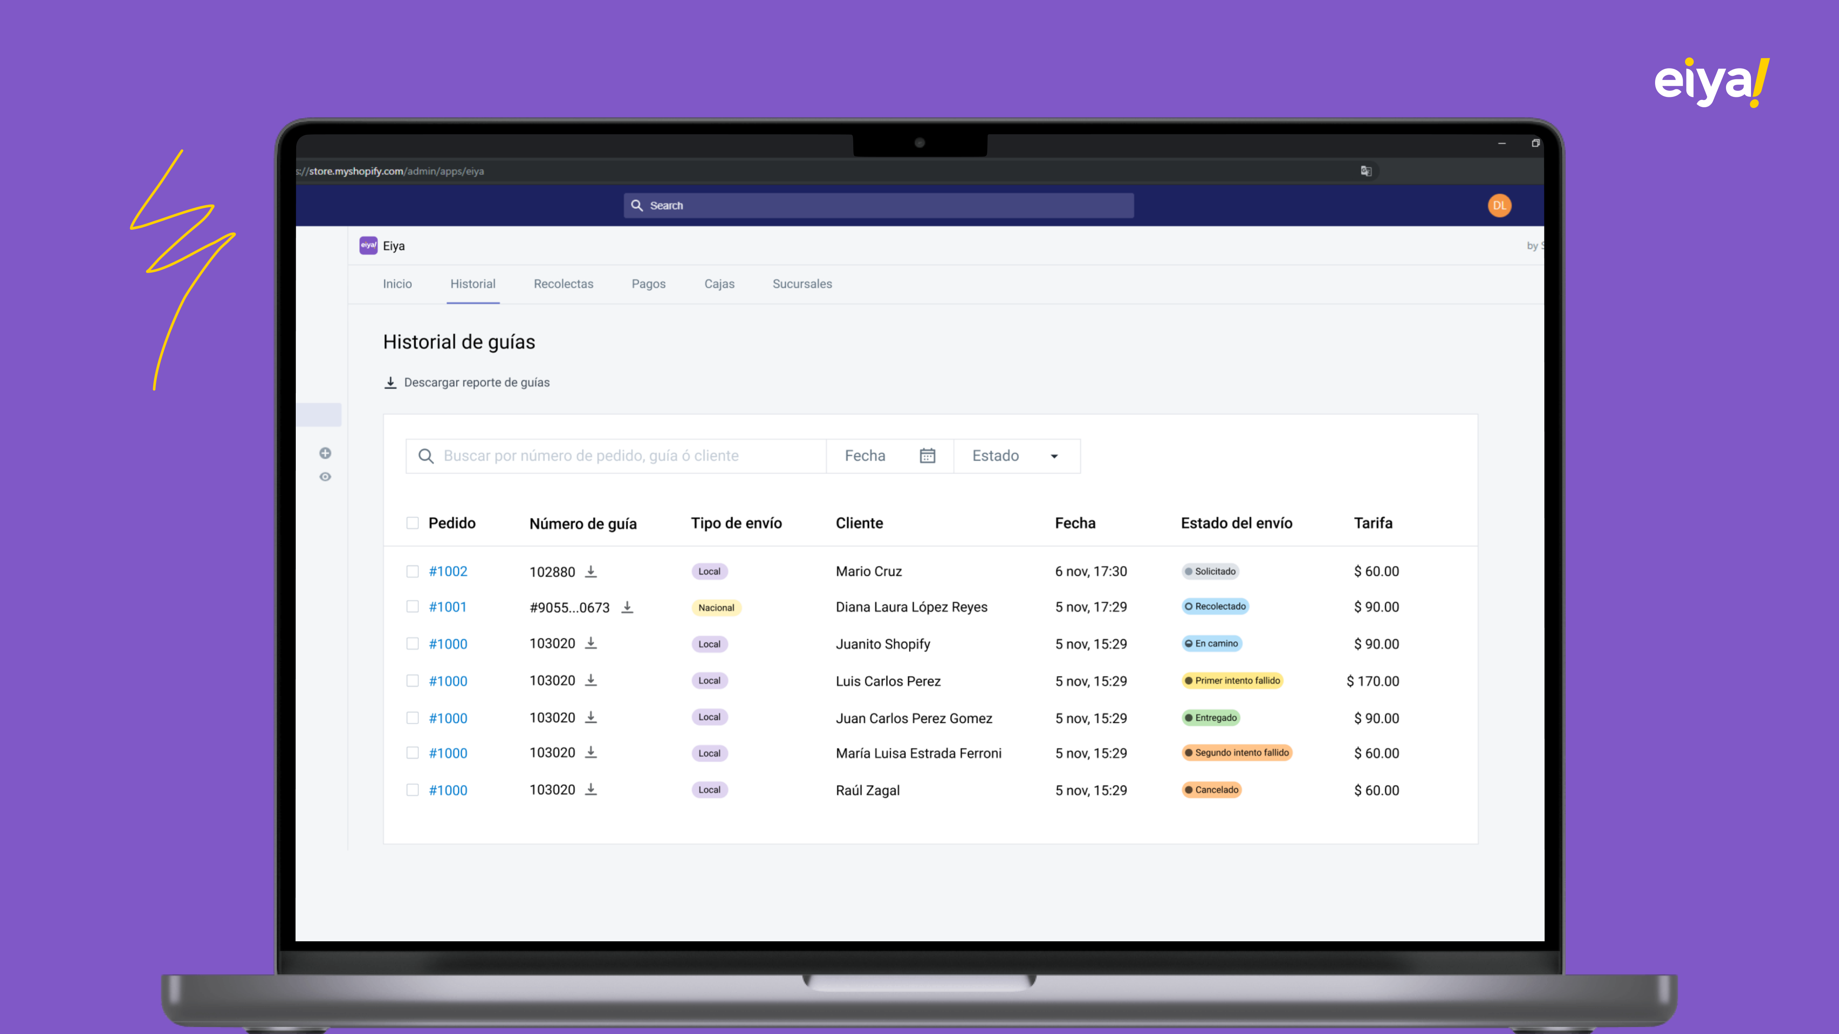Select checkbox in María Luisa Estrada Ferroni row
This screenshot has height=1034, width=1839.
pyautogui.click(x=413, y=753)
